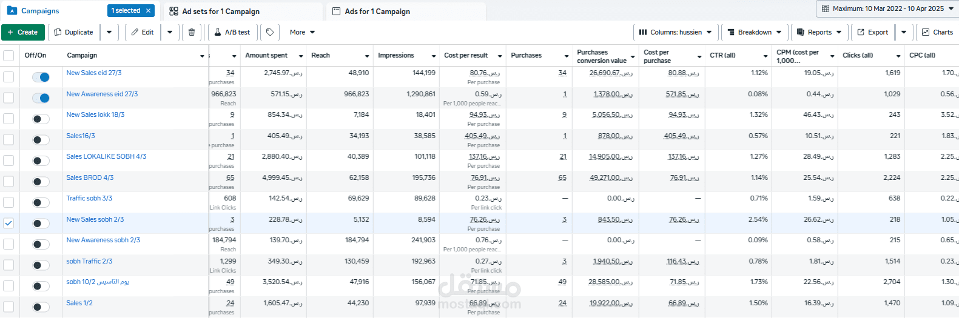Click the trash delete icon in toolbar
The width and height of the screenshot is (959, 318).
click(x=192, y=32)
